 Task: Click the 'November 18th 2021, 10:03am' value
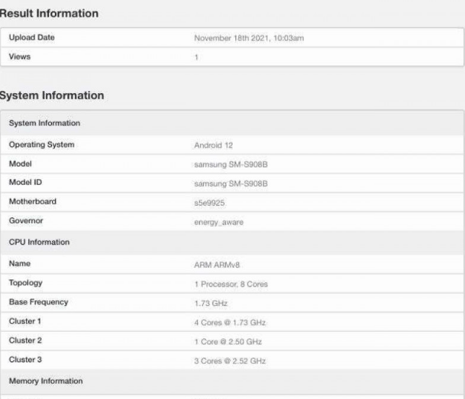click(x=249, y=38)
